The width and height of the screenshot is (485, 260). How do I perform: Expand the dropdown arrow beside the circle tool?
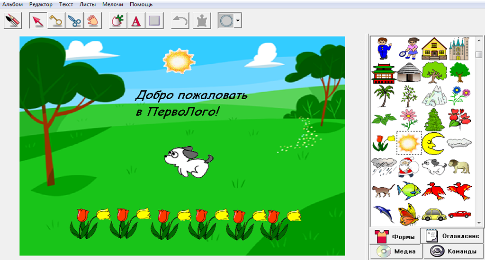pos(238,21)
